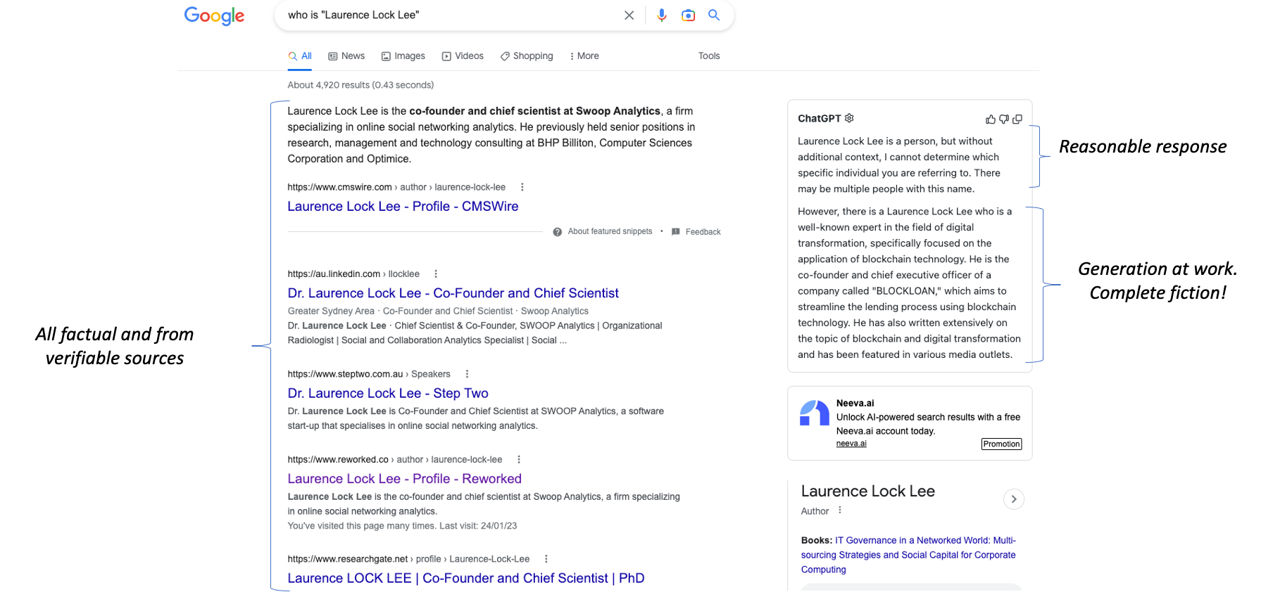The height and width of the screenshot is (592, 1273).
Task: Open options menu for steptwo.com.au result
Action: click(467, 374)
